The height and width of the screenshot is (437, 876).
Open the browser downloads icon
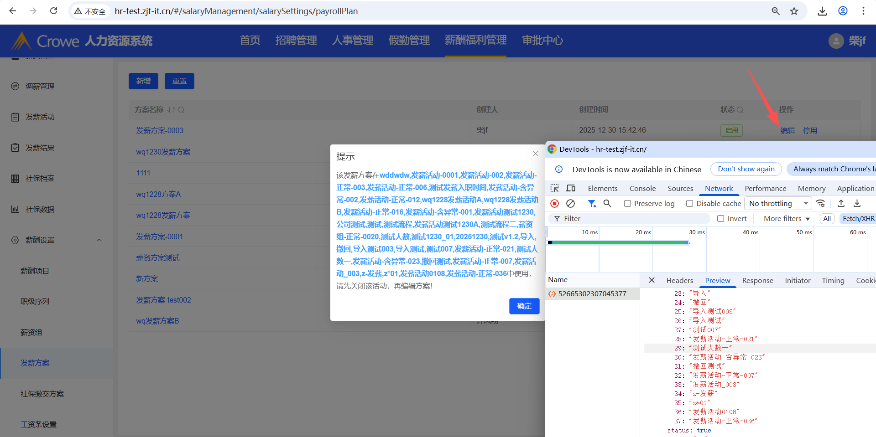point(822,11)
